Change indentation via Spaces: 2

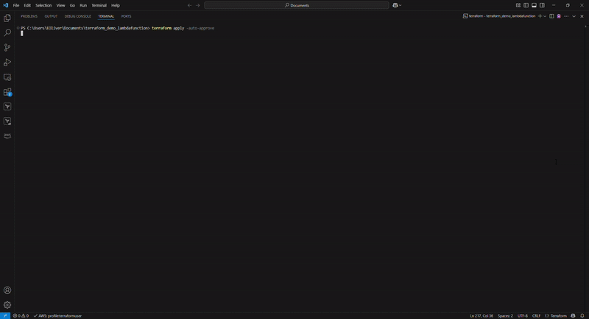pyautogui.click(x=505, y=315)
